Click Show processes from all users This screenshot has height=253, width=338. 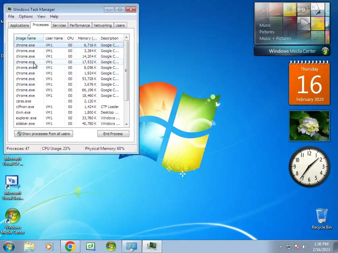coord(44,134)
